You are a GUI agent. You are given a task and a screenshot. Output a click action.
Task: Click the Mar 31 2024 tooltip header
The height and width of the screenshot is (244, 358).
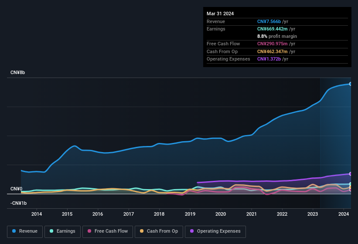pos(220,14)
